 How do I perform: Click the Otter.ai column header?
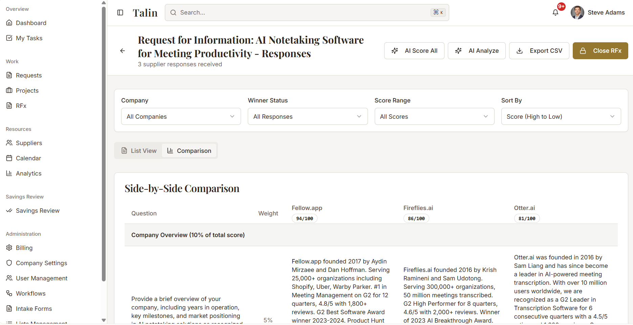tap(525, 208)
